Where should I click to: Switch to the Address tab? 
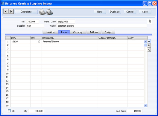tap(94, 32)
